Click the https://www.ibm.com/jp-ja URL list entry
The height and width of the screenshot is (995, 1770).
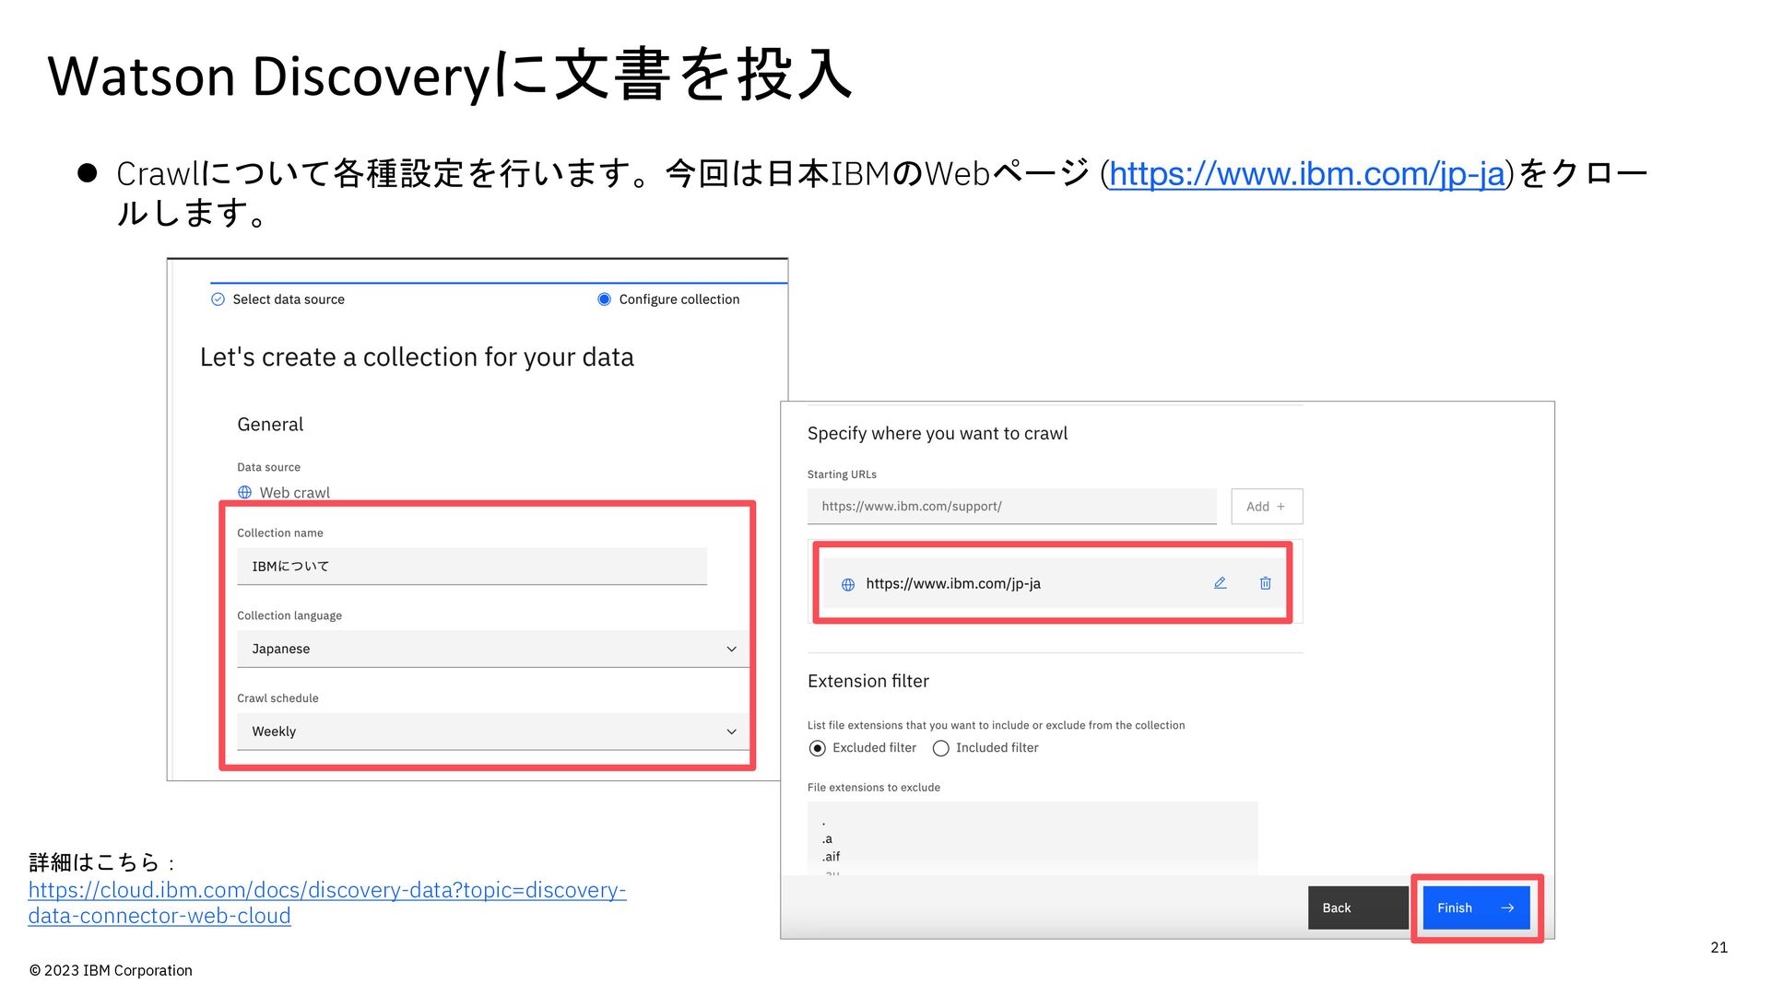point(1054,583)
